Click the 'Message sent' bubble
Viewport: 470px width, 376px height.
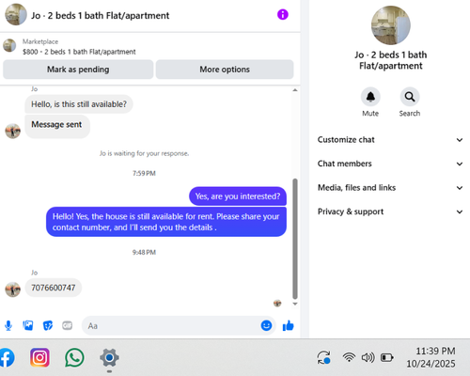click(x=57, y=127)
